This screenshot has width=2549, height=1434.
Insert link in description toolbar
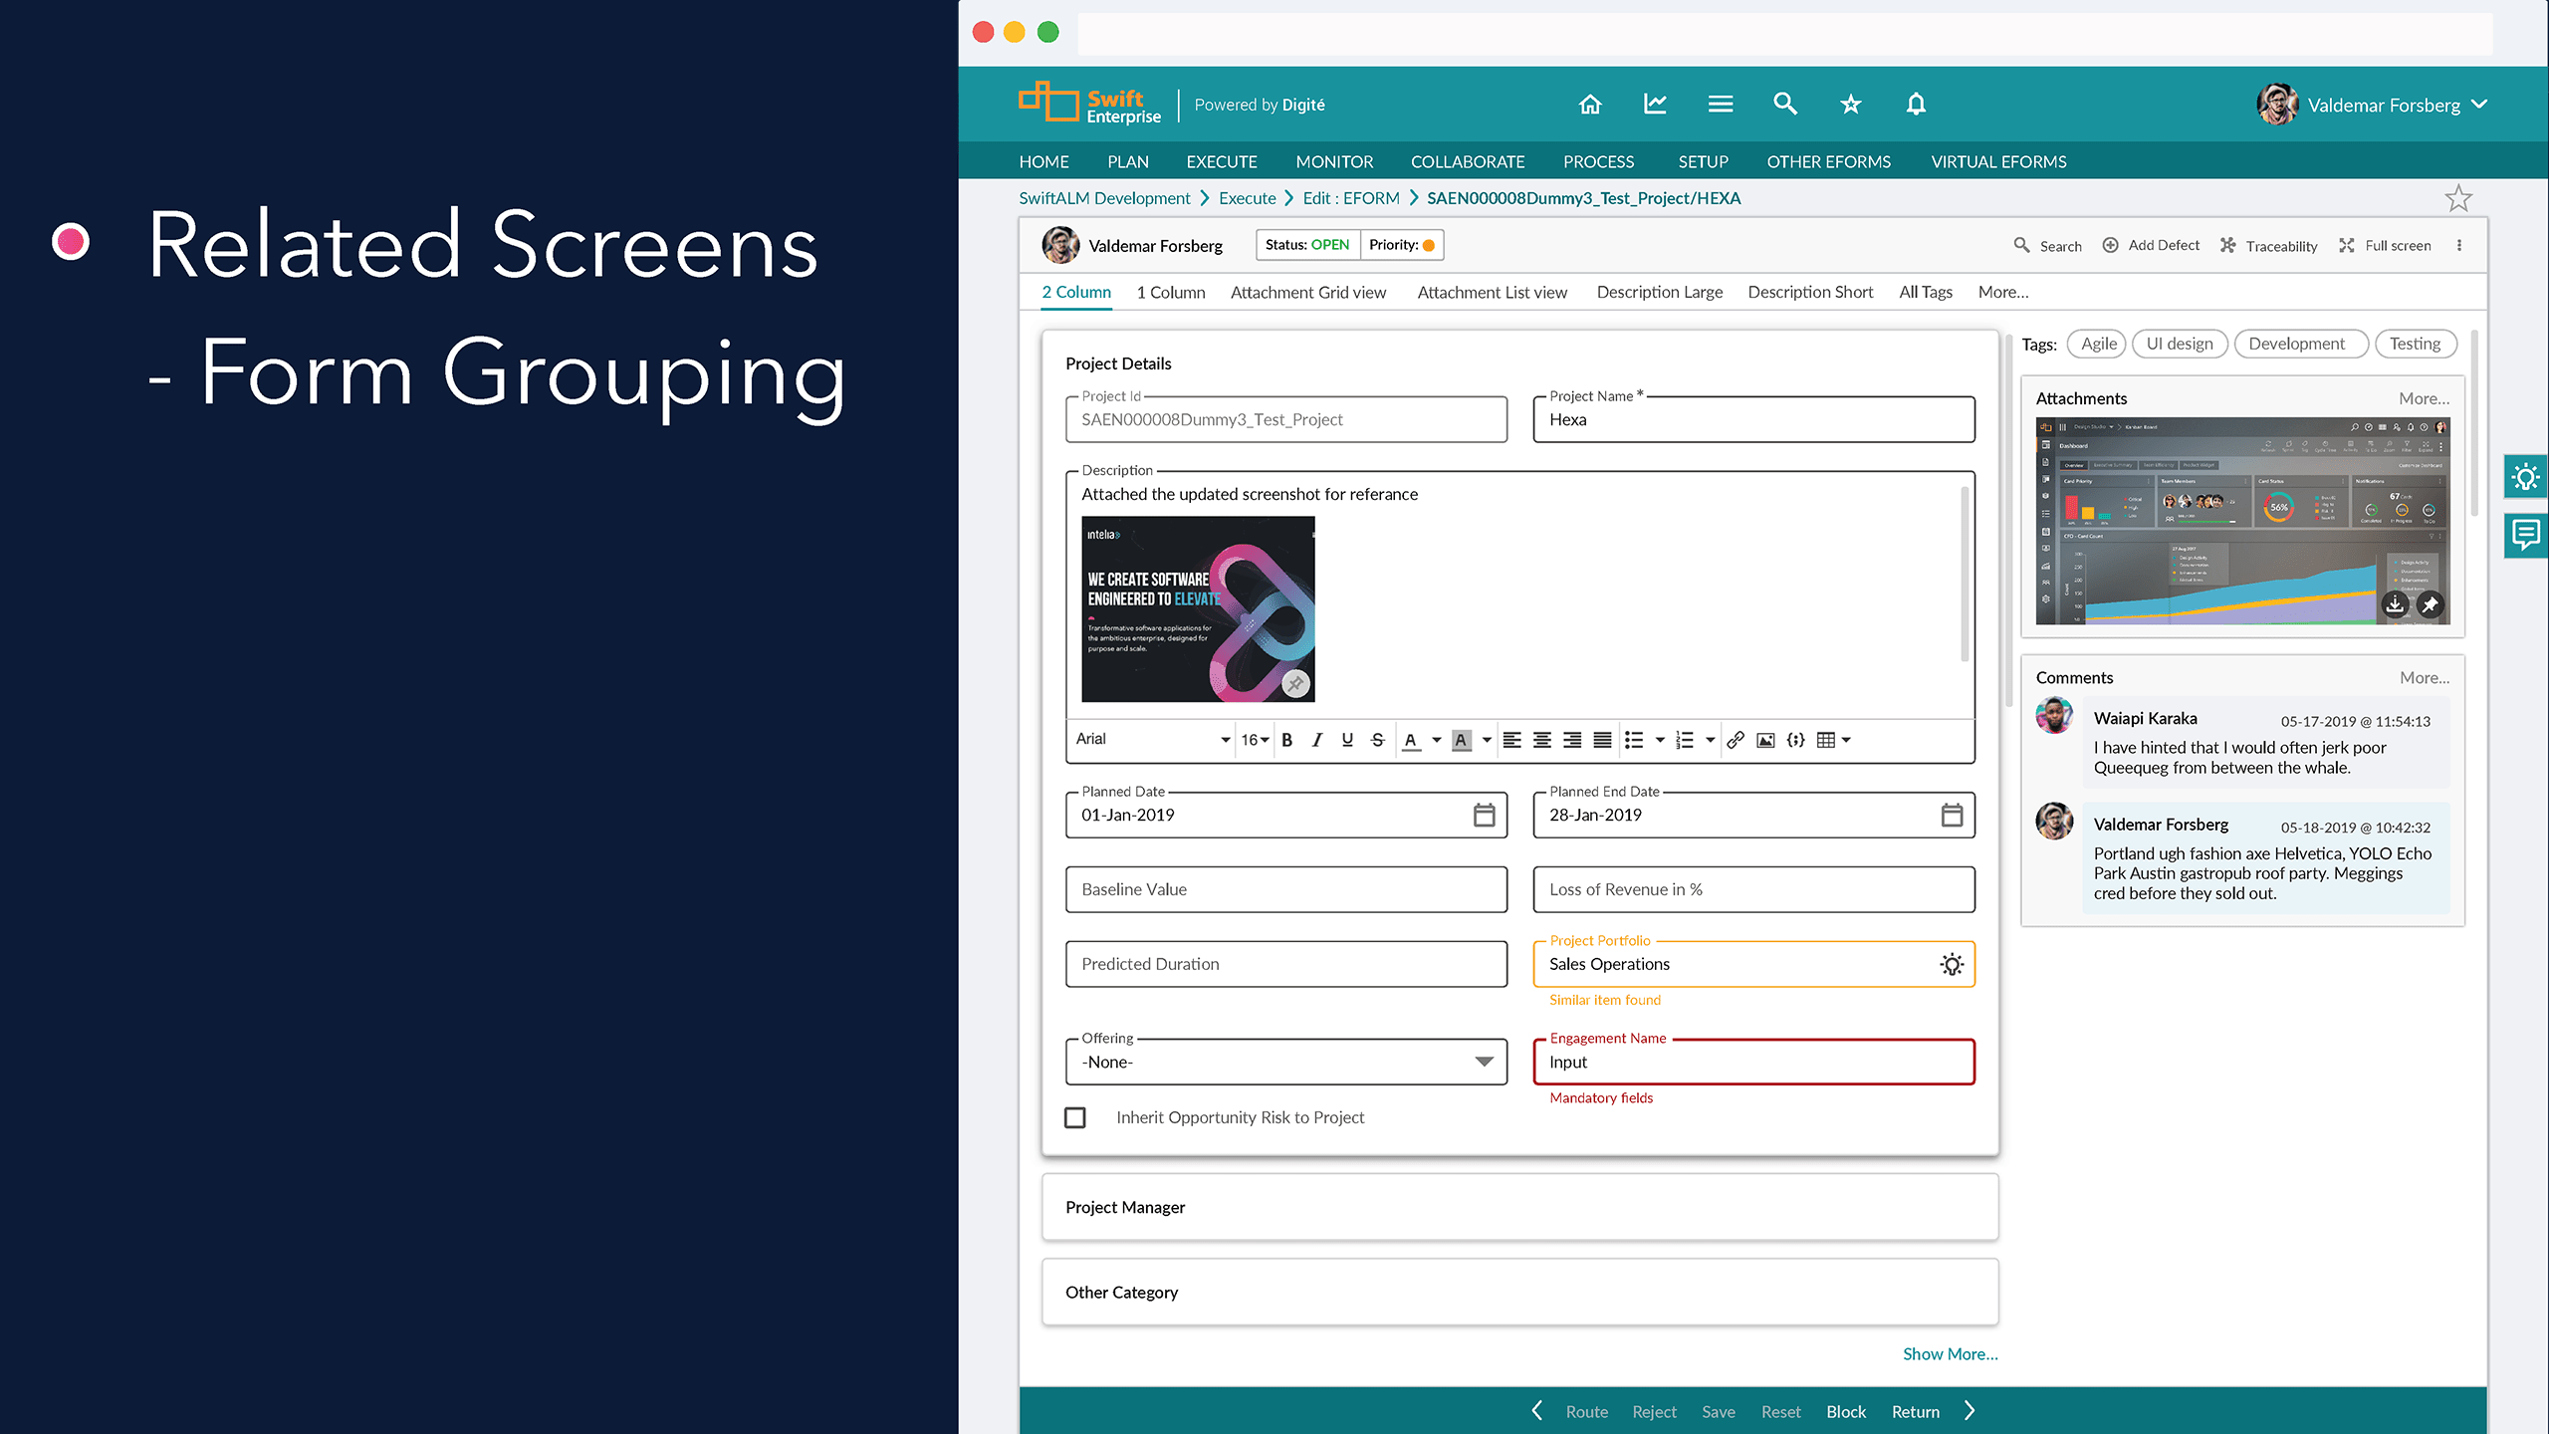click(1736, 740)
